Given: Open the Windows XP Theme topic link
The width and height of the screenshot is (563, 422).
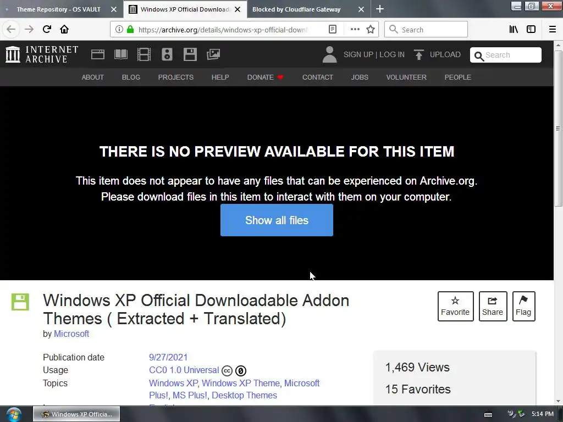Looking at the screenshot, I should tap(241, 383).
